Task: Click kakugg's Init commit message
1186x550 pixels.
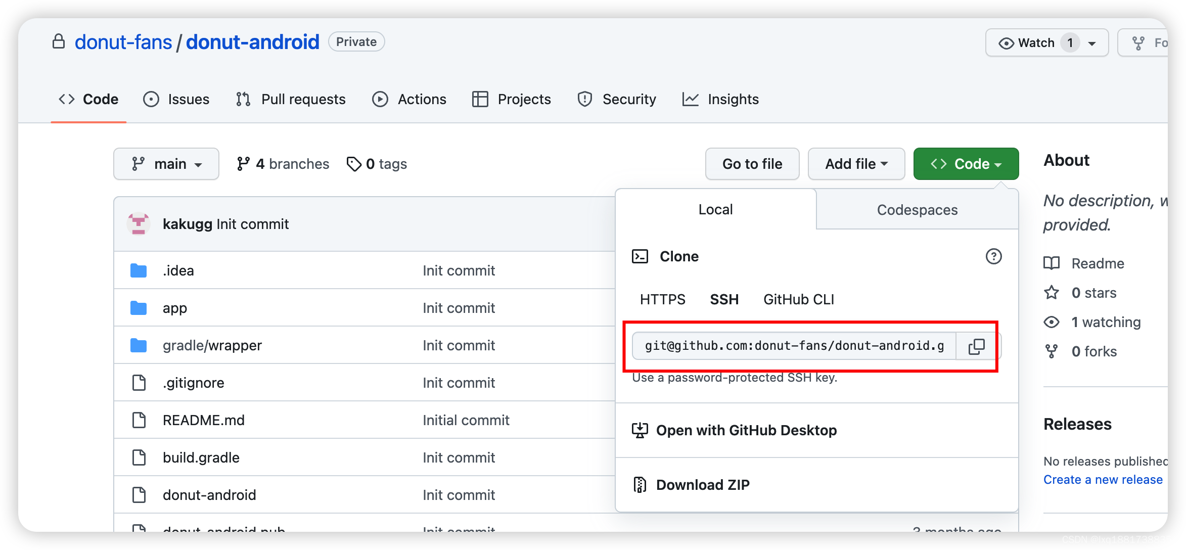Action: coord(253,224)
